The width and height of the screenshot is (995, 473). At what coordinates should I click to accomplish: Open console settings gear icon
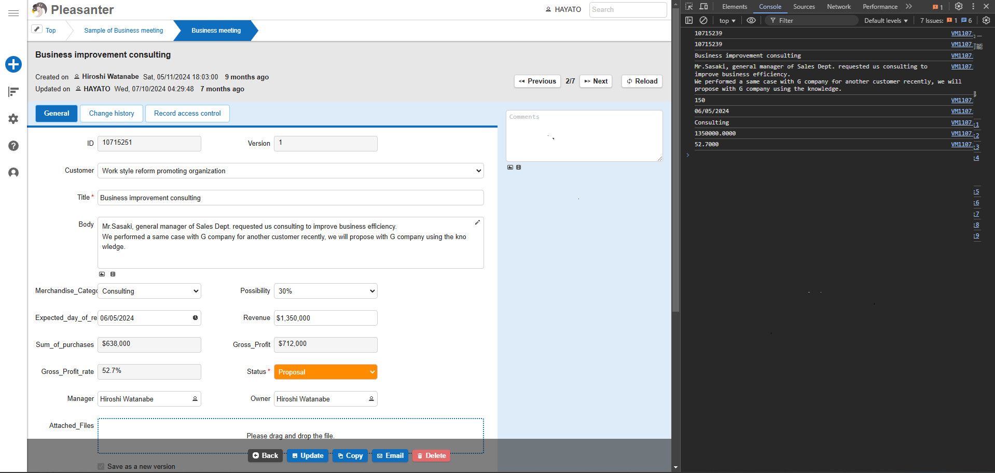tap(986, 20)
